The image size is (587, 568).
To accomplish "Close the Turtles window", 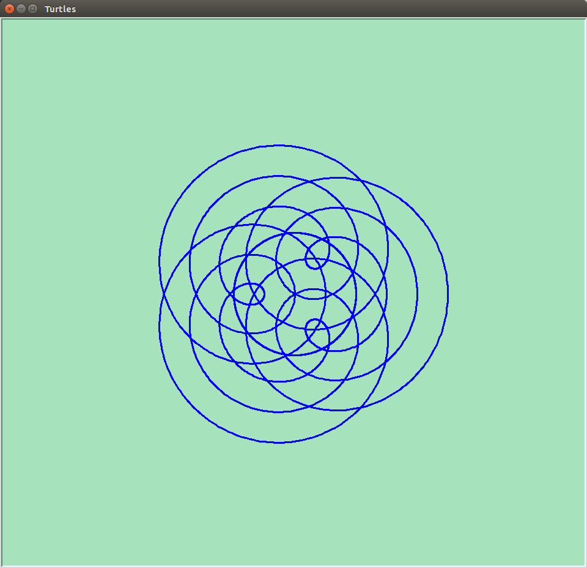I will tap(9, 9).
